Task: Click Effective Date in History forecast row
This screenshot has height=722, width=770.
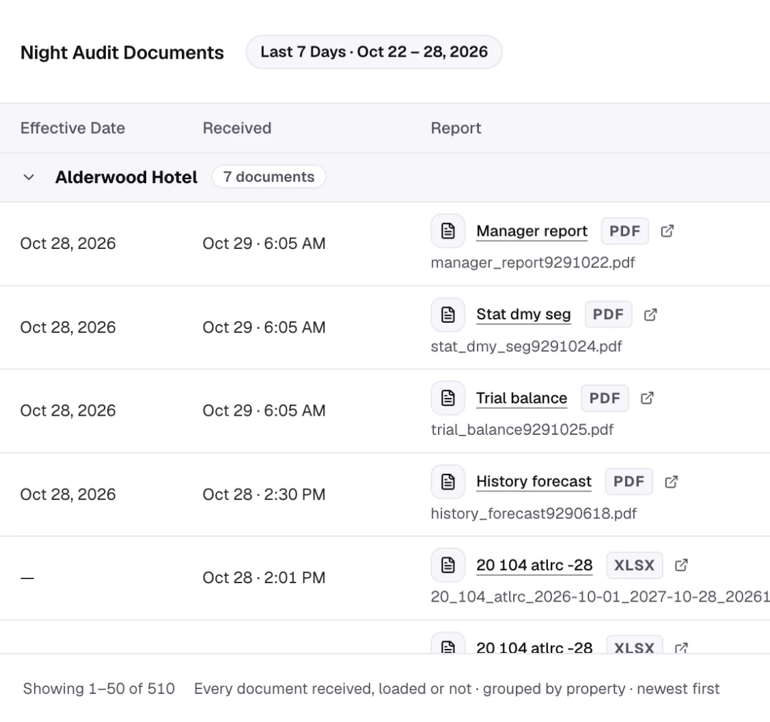Action: tap(68, 494)
